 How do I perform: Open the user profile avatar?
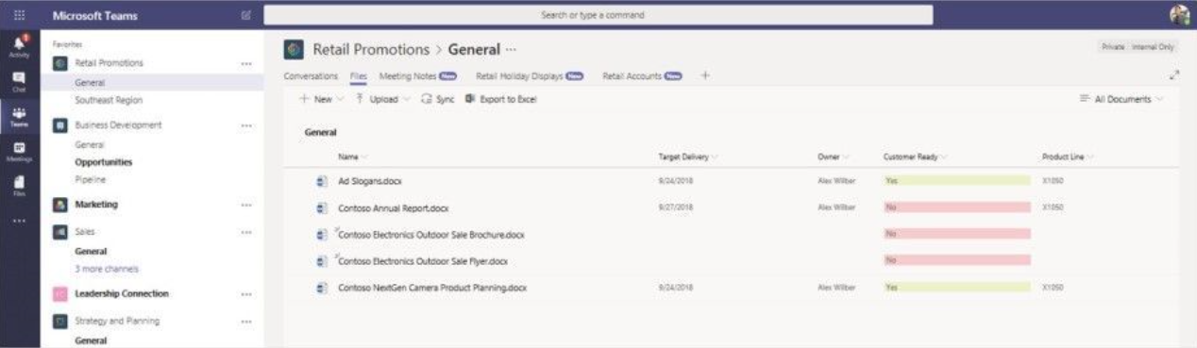click(x=1179, y=15)
